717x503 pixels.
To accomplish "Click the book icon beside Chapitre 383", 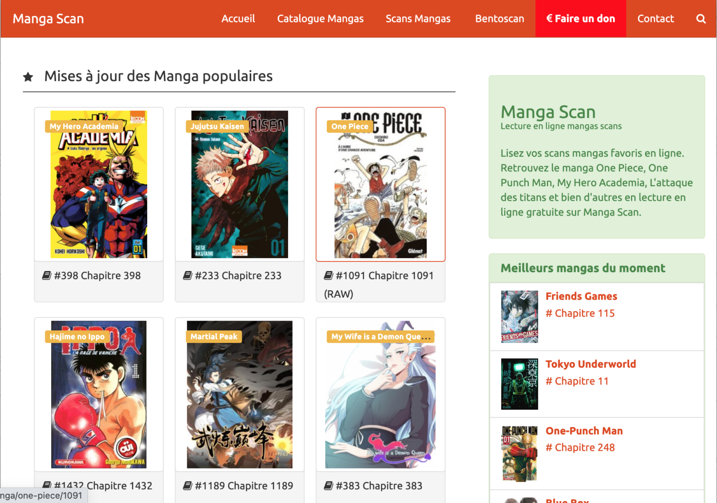I will tap(329, 486).
